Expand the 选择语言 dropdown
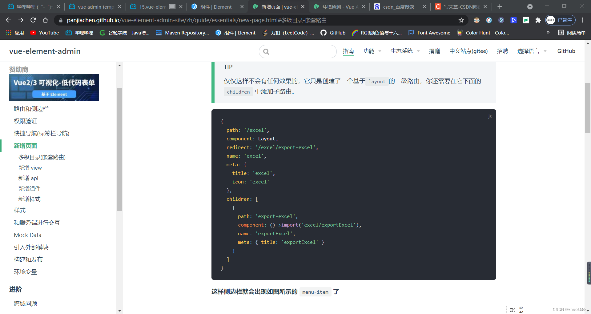 click(x=532, y=51)
